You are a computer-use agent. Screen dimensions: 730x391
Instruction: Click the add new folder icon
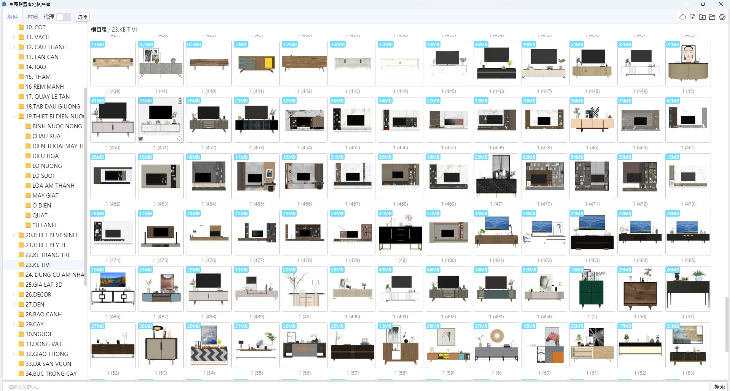(702, 17)
